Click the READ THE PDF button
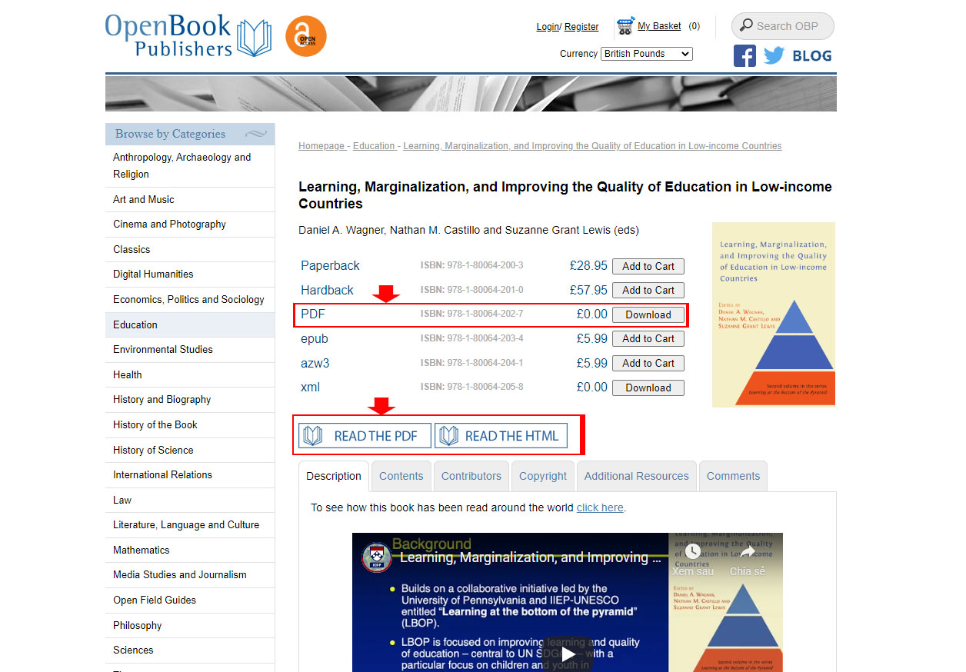The height and width of the screenshot is (672, 966). click(x=365, y=436)
